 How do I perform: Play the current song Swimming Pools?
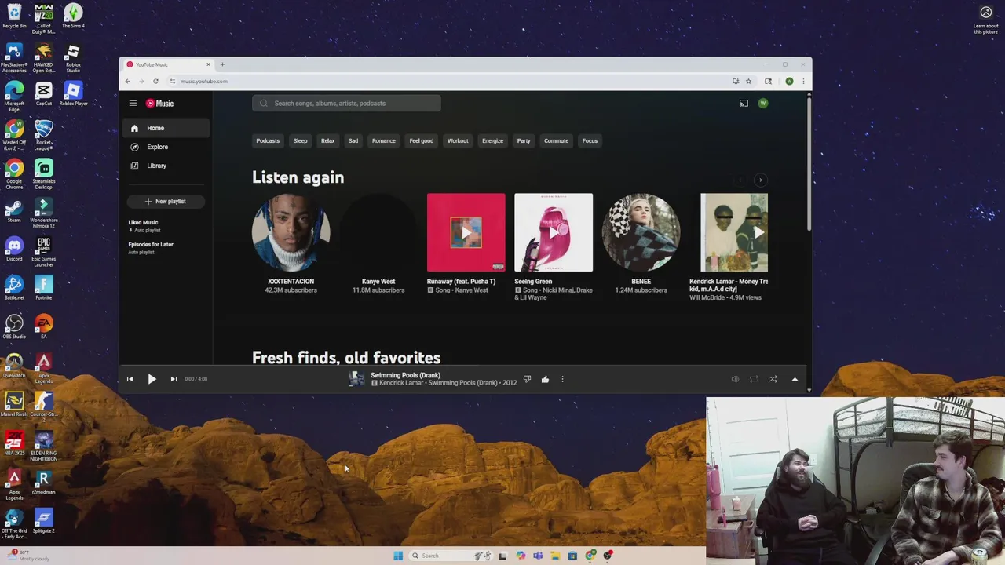pos(152,379)
